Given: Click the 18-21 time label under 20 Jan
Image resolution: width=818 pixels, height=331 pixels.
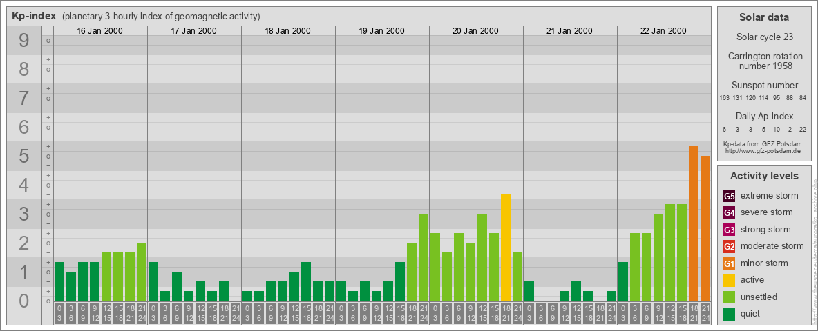Looking at the screenshot, I should [506, 313].
